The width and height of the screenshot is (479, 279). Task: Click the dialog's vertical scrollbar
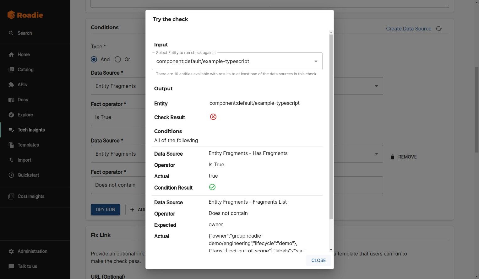331,126
